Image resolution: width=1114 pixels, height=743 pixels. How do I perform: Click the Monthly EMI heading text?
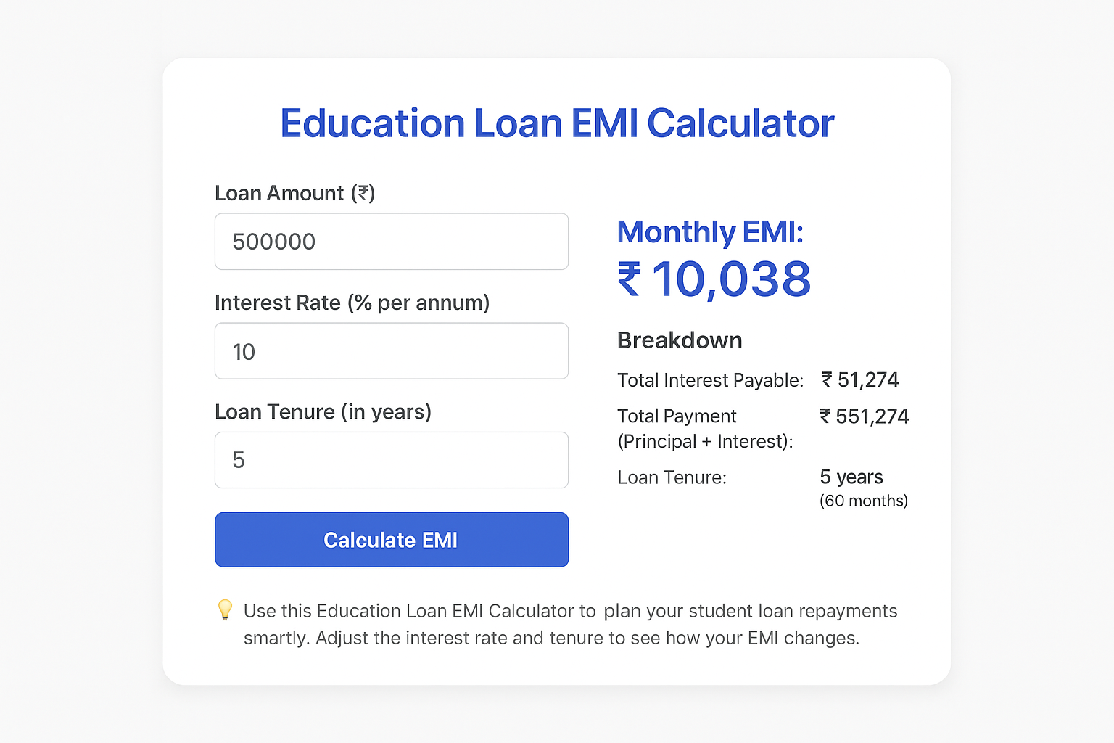click(x=710, y=232)
